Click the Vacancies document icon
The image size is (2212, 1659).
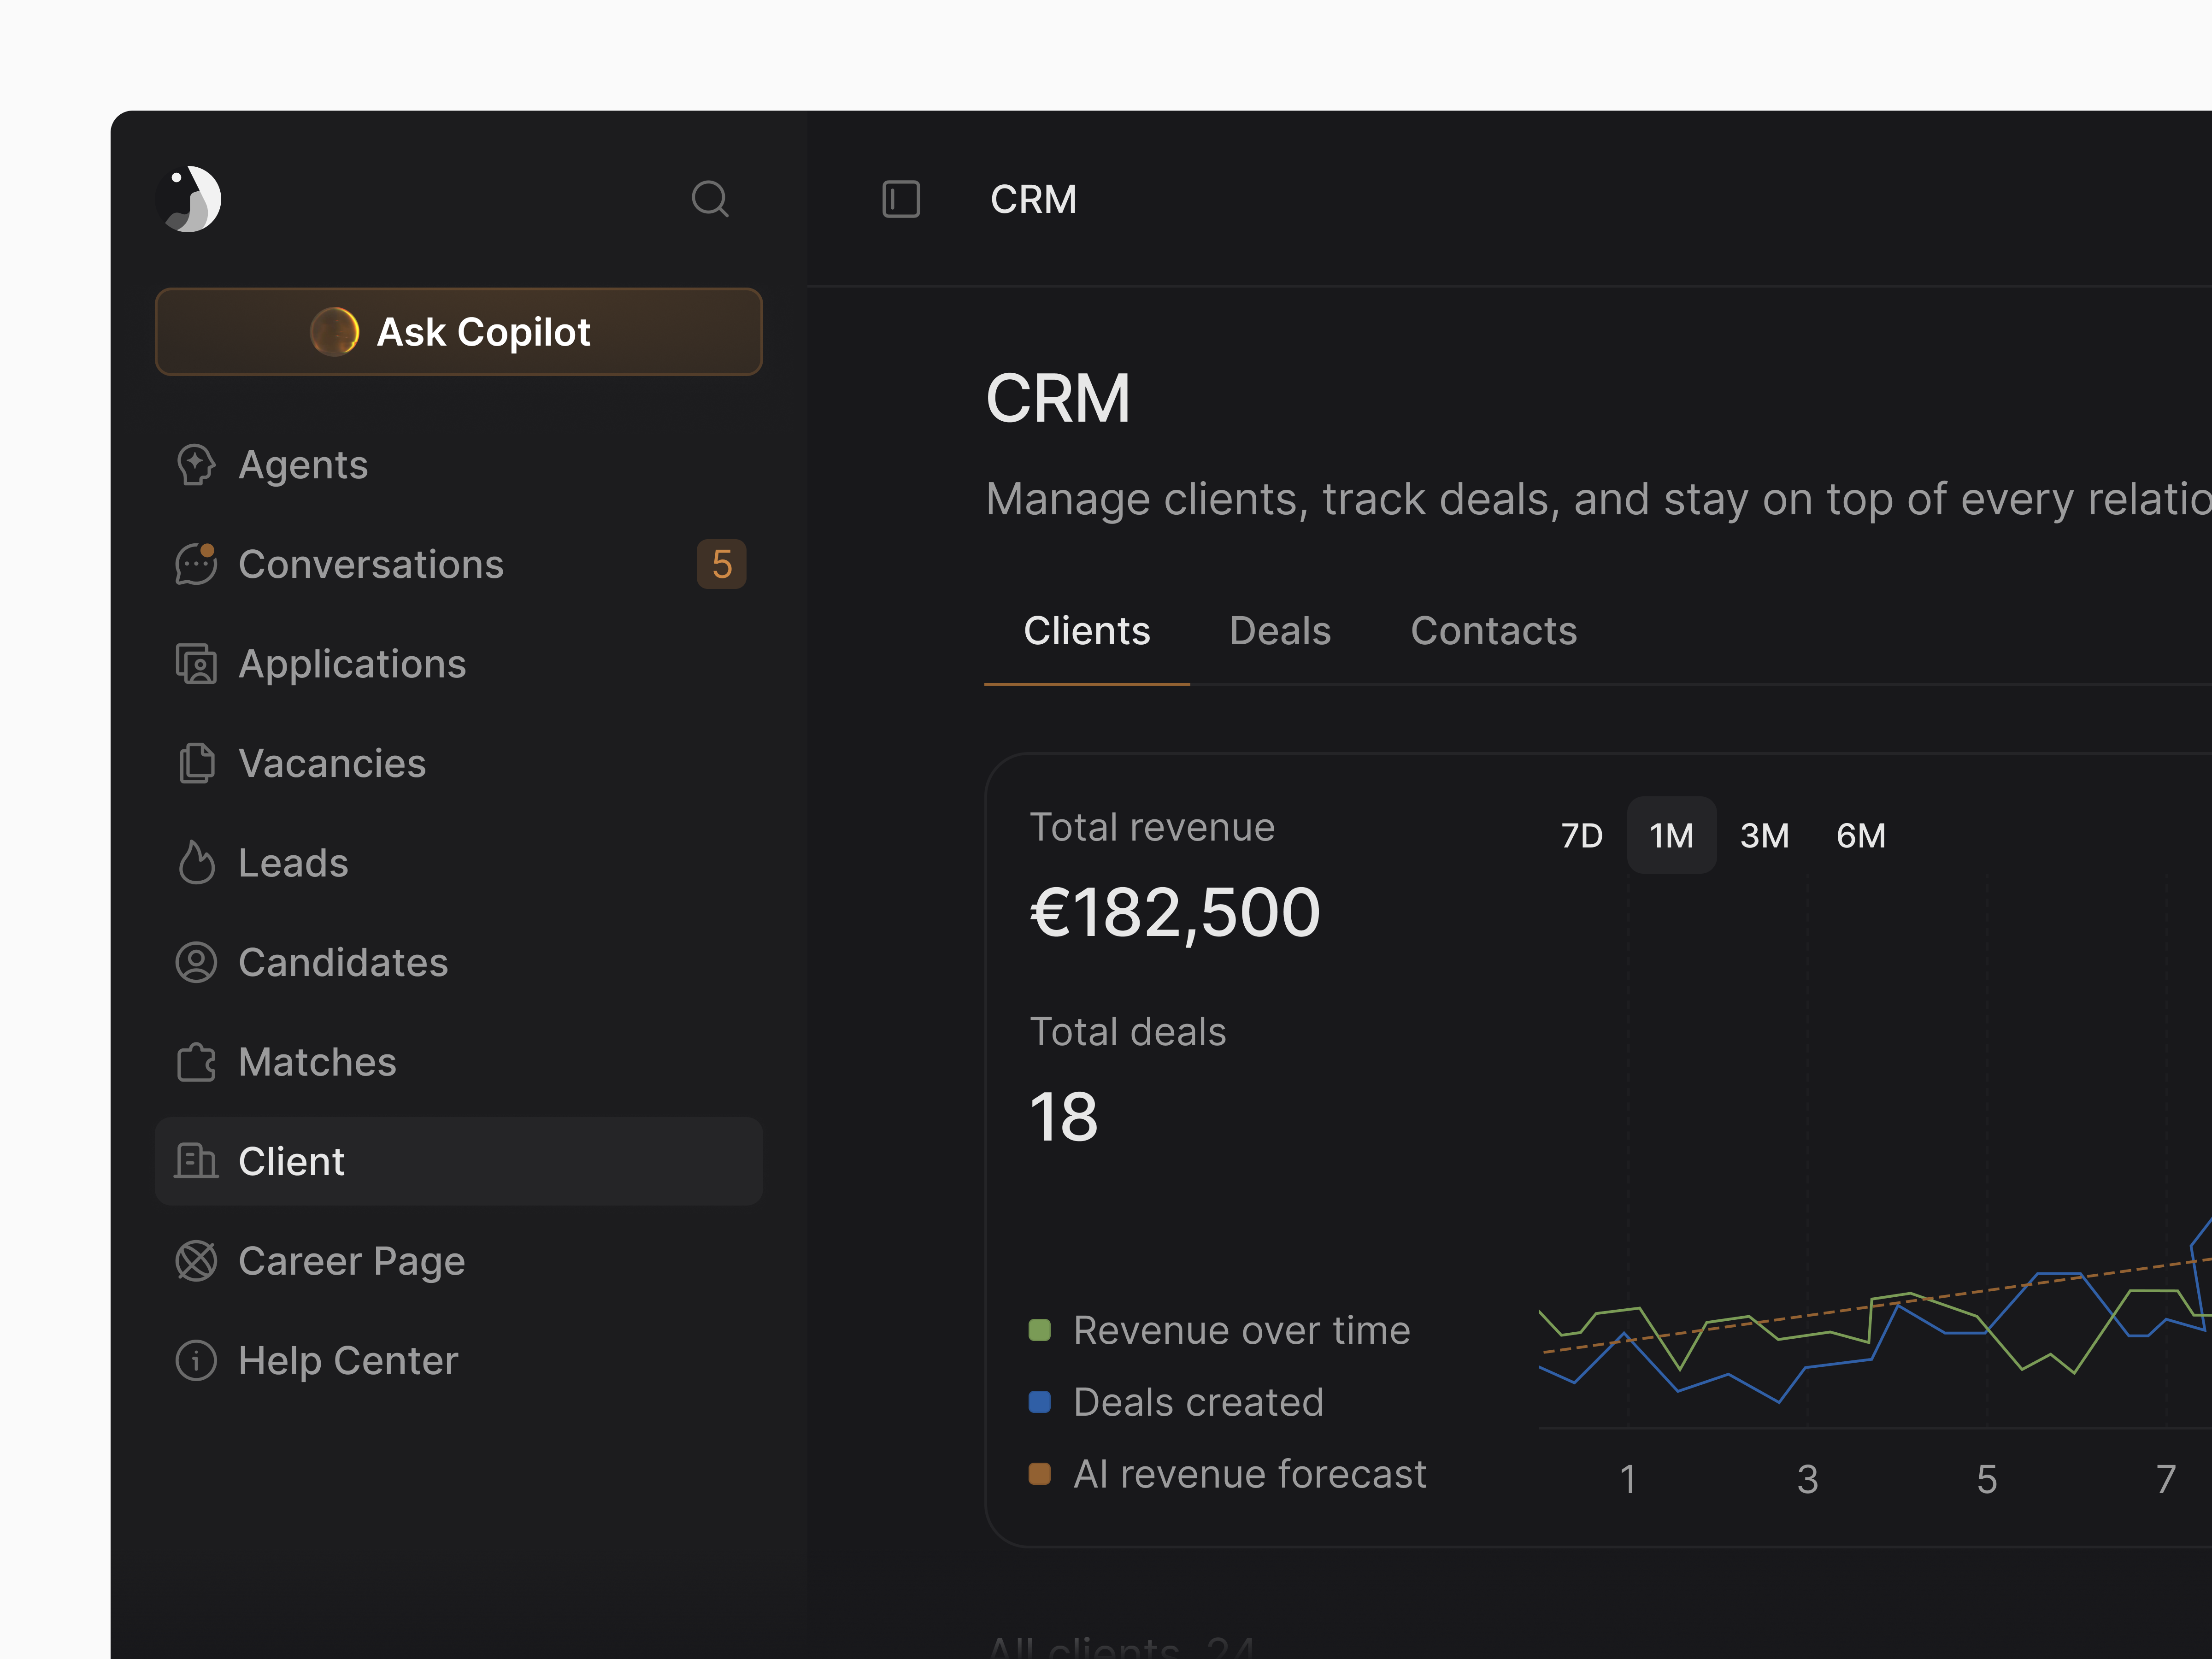pyautogui.click(x=196, y=763)
